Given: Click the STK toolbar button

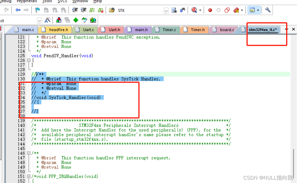Looking at the screenshot, I should click(x=121, y=10).
